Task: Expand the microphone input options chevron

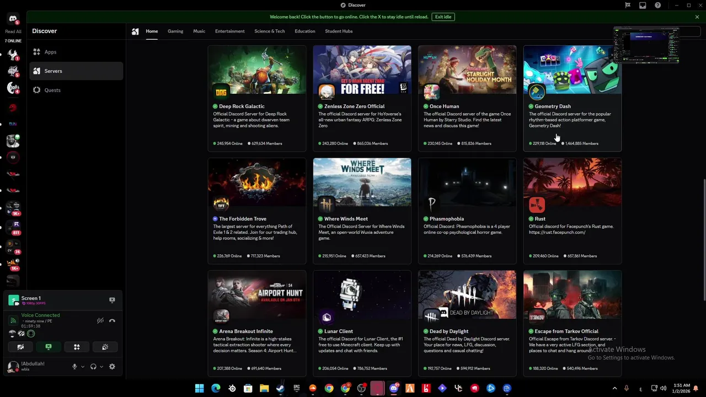Action: coord(83,367)
